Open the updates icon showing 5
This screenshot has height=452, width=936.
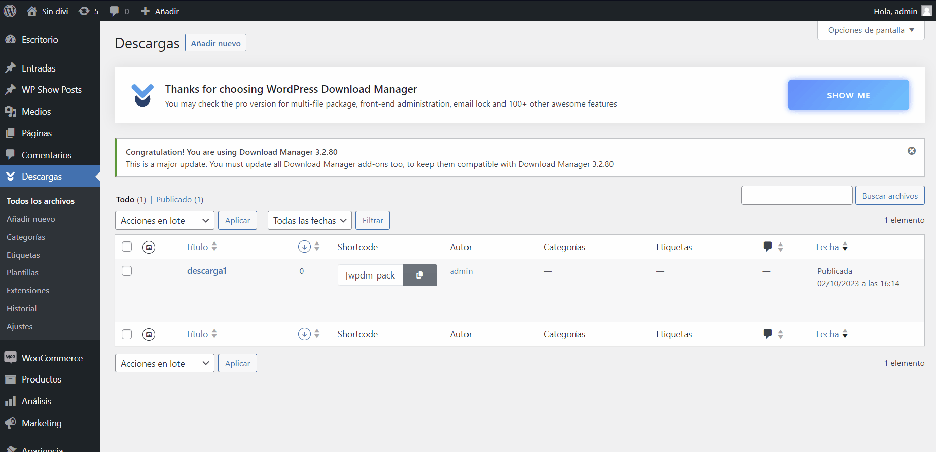88,11
